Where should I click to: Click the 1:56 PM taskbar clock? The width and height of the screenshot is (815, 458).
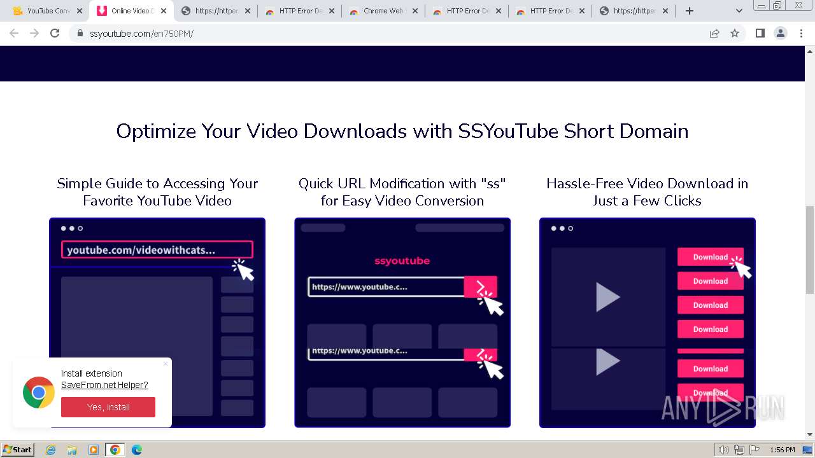(x=783, y=450)
